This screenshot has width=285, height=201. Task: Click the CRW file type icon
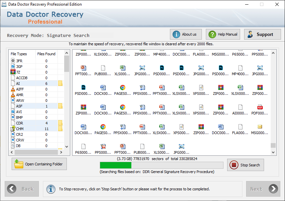click(13, 140)
